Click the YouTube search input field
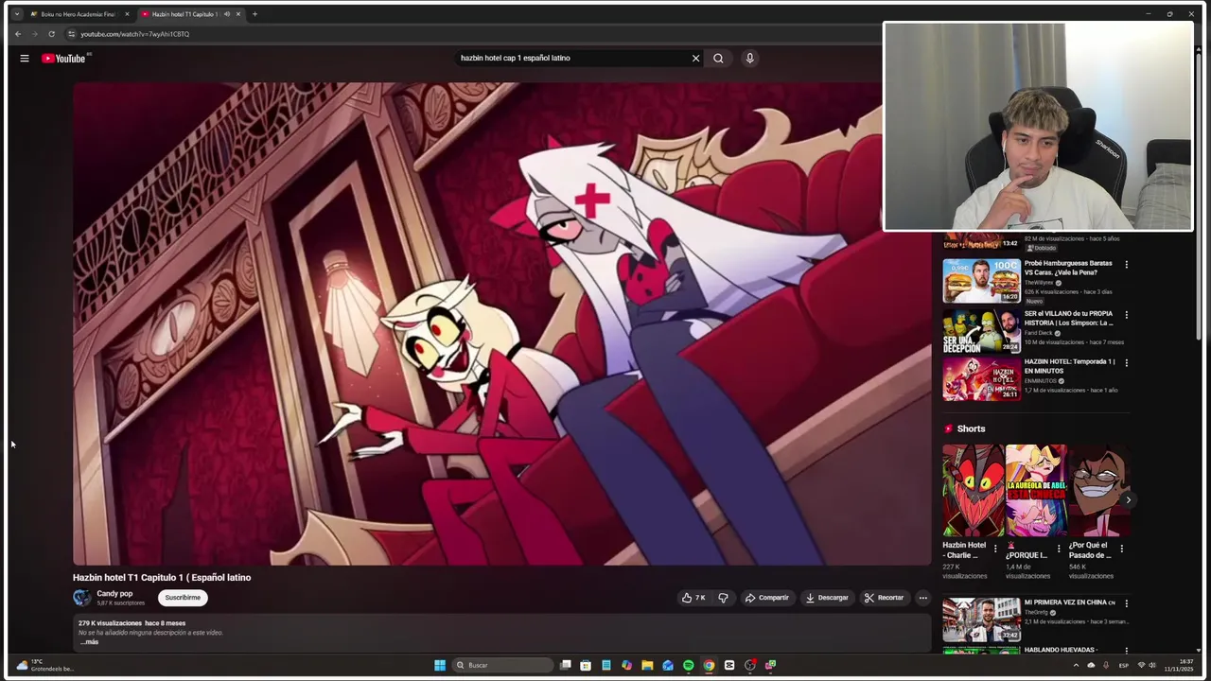The height and width of the screenshot is (681, 1211). [573, 59]
